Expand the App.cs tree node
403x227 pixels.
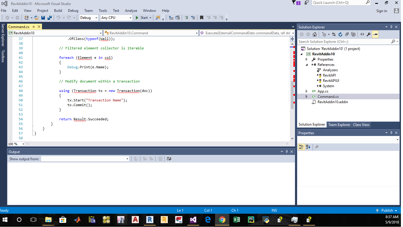coord(306,91)
